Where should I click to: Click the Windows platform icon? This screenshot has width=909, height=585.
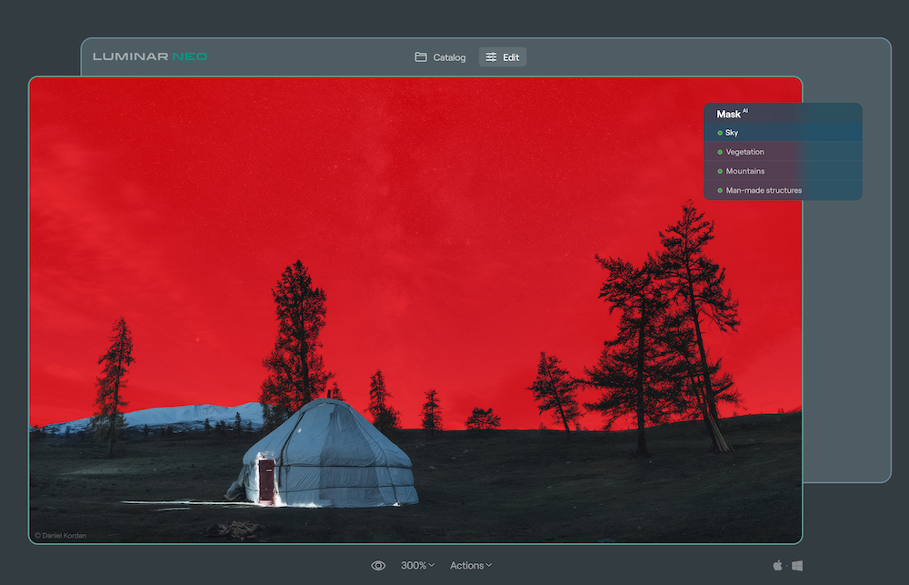[796, 564]
